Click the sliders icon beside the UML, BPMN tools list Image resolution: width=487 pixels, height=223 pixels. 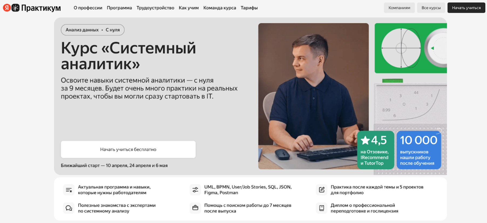click(195, 190)
